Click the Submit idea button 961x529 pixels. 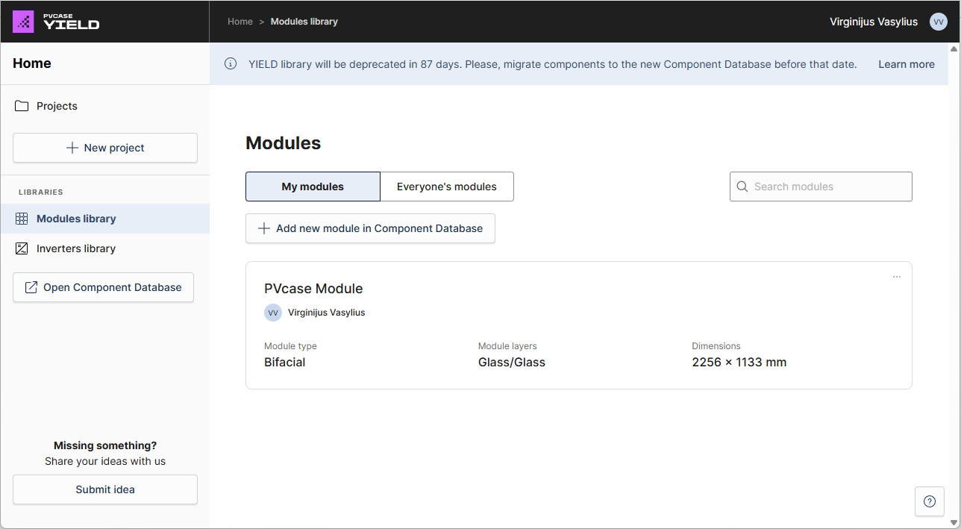tap(105, 489)
